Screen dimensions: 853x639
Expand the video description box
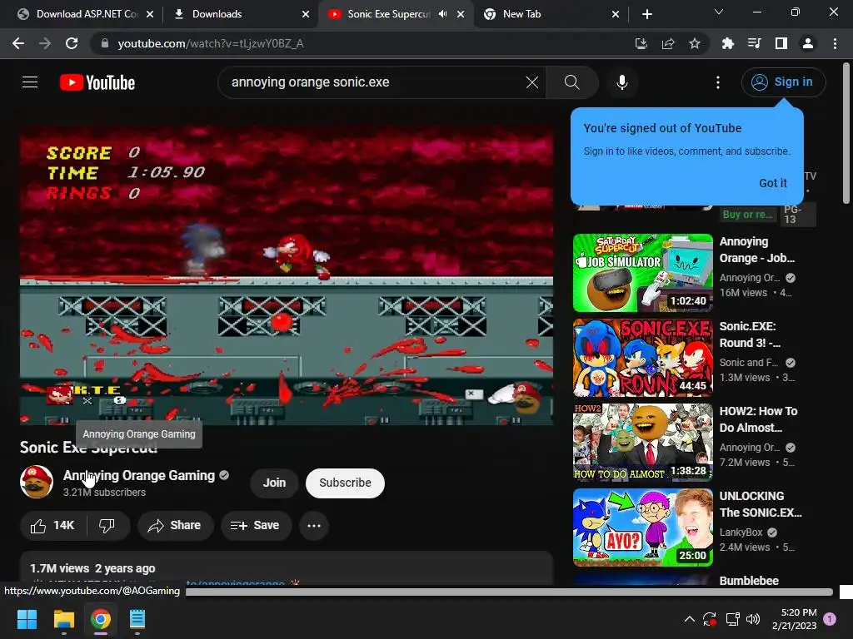pyautogui.click(x=287, y=568)
